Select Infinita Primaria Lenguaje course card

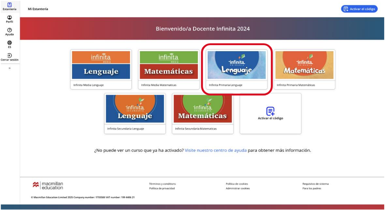coord(237,66)
